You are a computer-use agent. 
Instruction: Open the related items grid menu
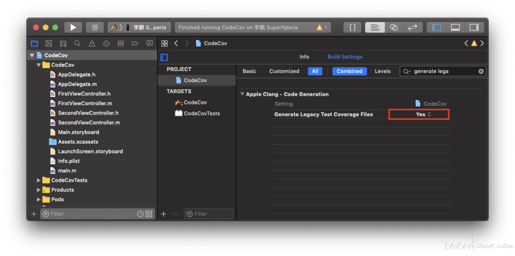pos(165,43)
